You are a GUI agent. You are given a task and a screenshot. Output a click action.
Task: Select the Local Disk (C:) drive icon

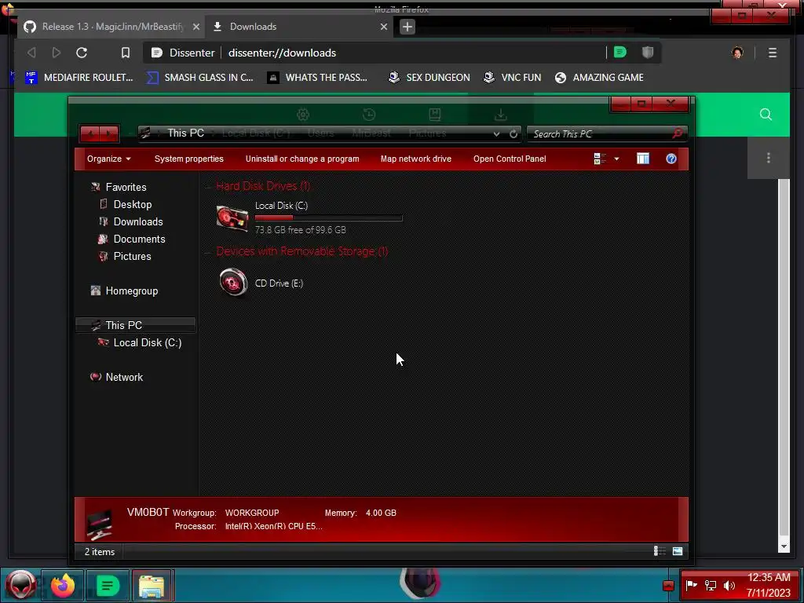click(232, 218)
